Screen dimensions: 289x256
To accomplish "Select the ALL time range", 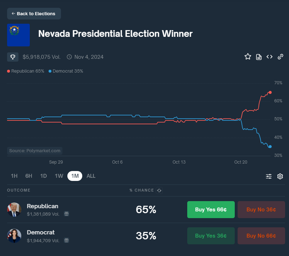I will pos(91,176).
